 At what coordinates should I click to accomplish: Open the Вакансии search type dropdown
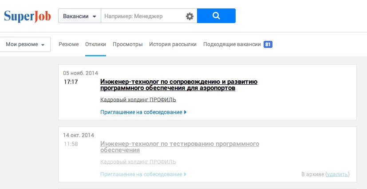[x=79, y=16]
